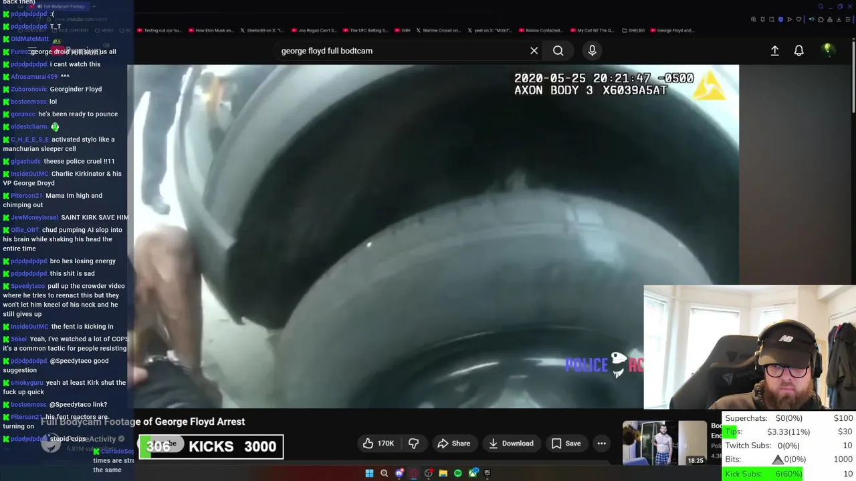The width and height of the screenshot is (856, 481).
Task: Save the video to a playlist
Action: click(566, 444)
